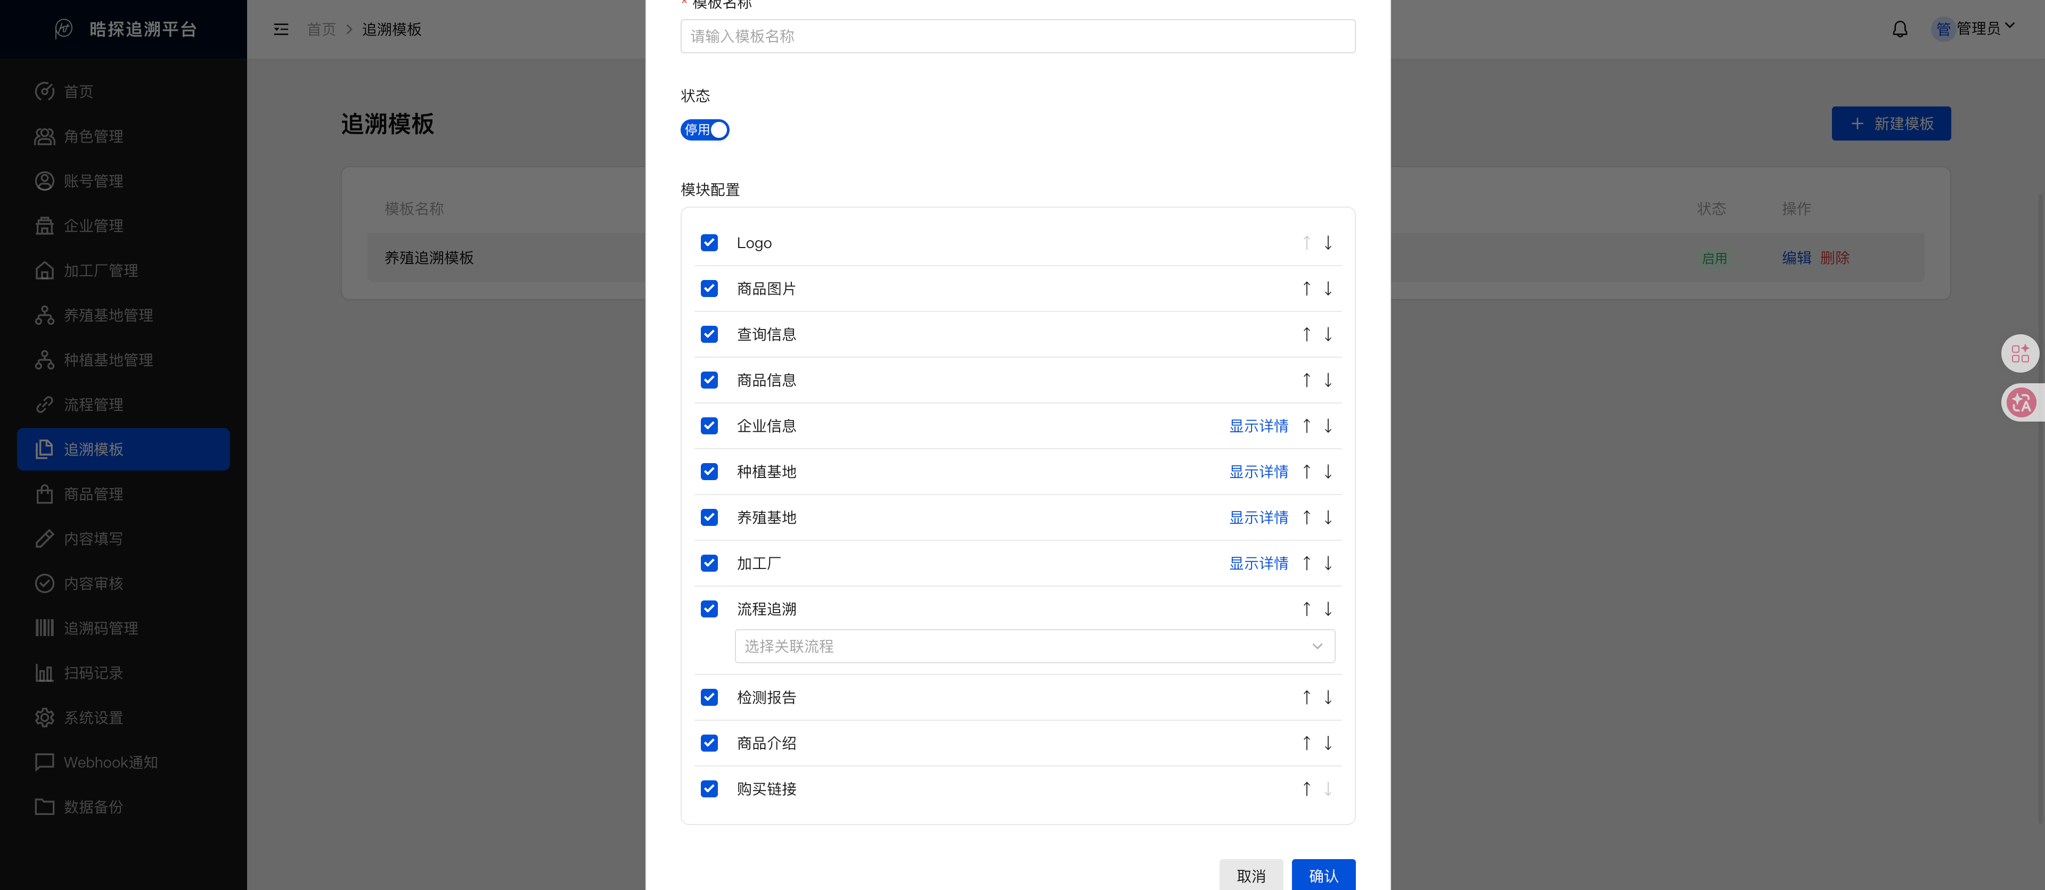2045x890 pixels.
Task: Uncheck the 商品图片 checkbox
Action: coord(709,289)
